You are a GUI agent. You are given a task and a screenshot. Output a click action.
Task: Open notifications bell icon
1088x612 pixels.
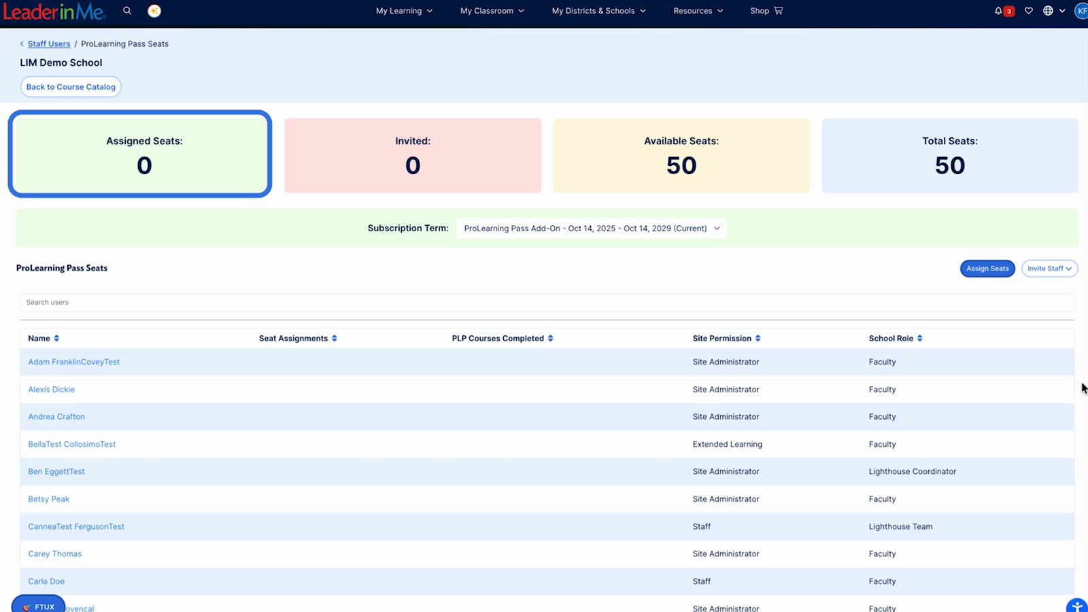(x=998, y=11)
